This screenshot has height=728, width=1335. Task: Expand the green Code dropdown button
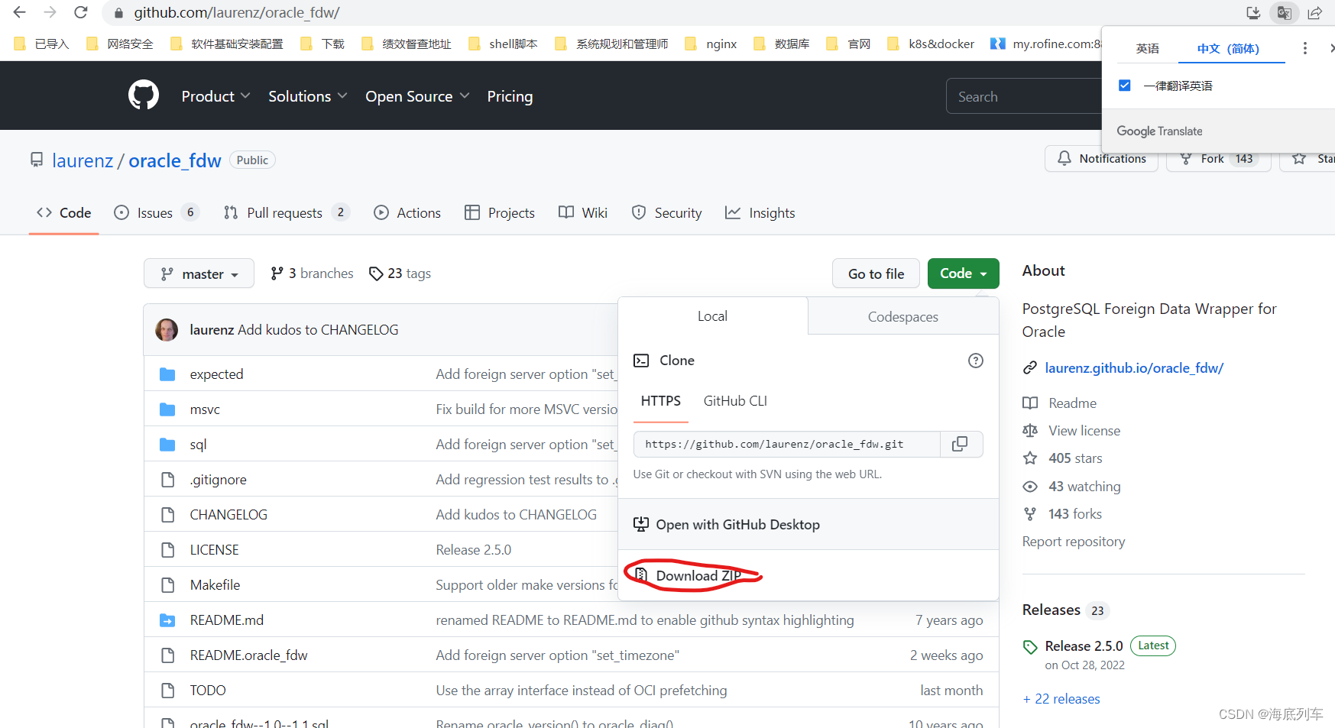click(x=963, y=273)
